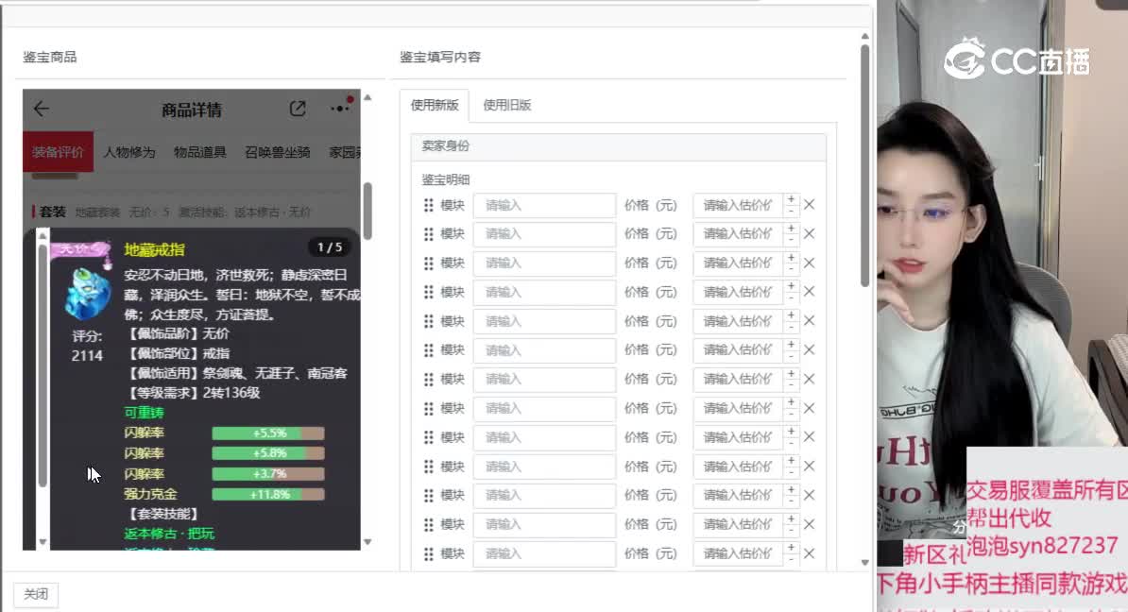Screen dimensions: 1128x612
Task: Click the first row's 模块 请输入 field
Action: click(x=544, y=205)
